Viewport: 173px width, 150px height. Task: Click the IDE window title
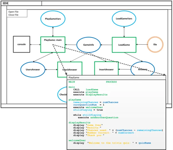6,3
